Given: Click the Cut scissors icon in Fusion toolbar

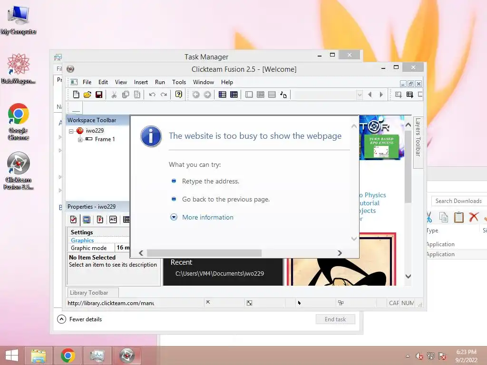Looking at the screenshot, I should point(114,95).
